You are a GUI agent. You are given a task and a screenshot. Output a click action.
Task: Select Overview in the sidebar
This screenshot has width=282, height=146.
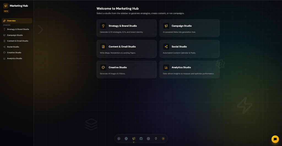[17, 21]
